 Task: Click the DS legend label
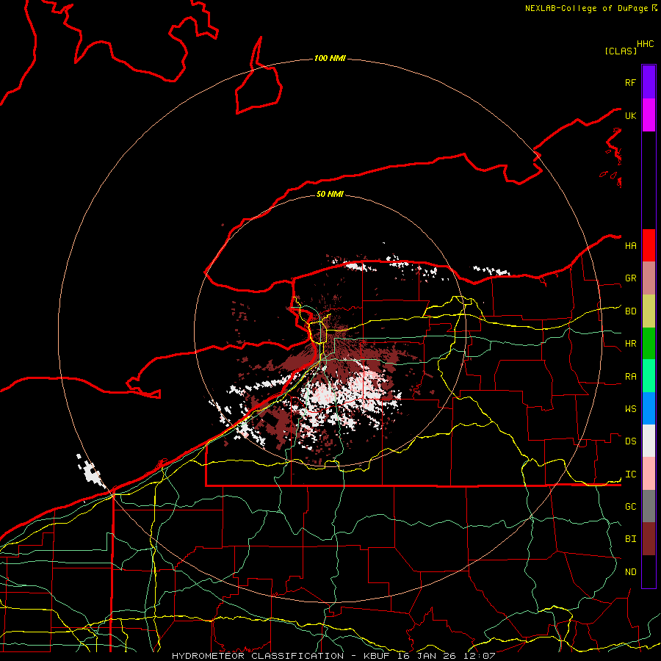(x=630, y=441)
